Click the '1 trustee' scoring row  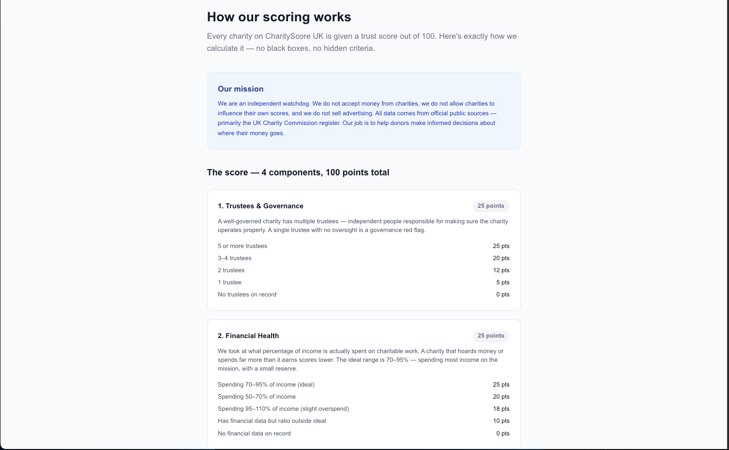click(364, 282)
